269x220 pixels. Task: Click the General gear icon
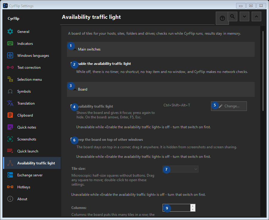10,32
